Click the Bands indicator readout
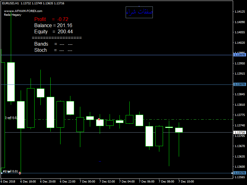 pyautogui.click(x=53, y=44)
